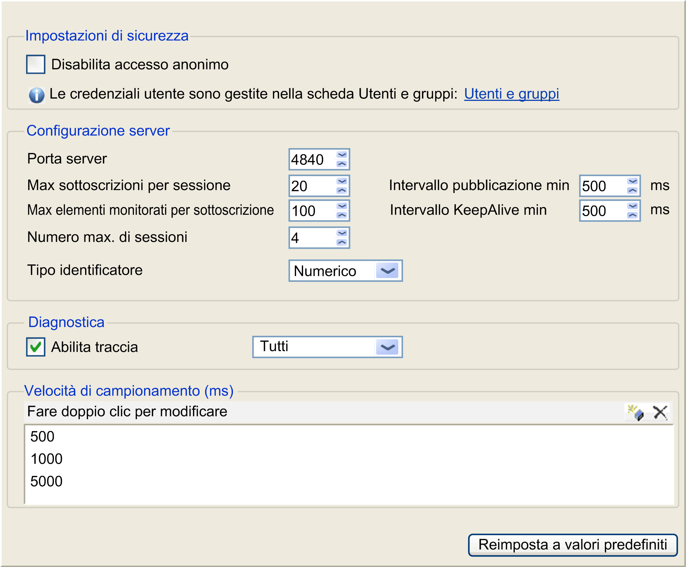686x567 pixels.
Task: Click down-chevron arrow of Intervallo pubblicazione min
Action: coord(632,181)
